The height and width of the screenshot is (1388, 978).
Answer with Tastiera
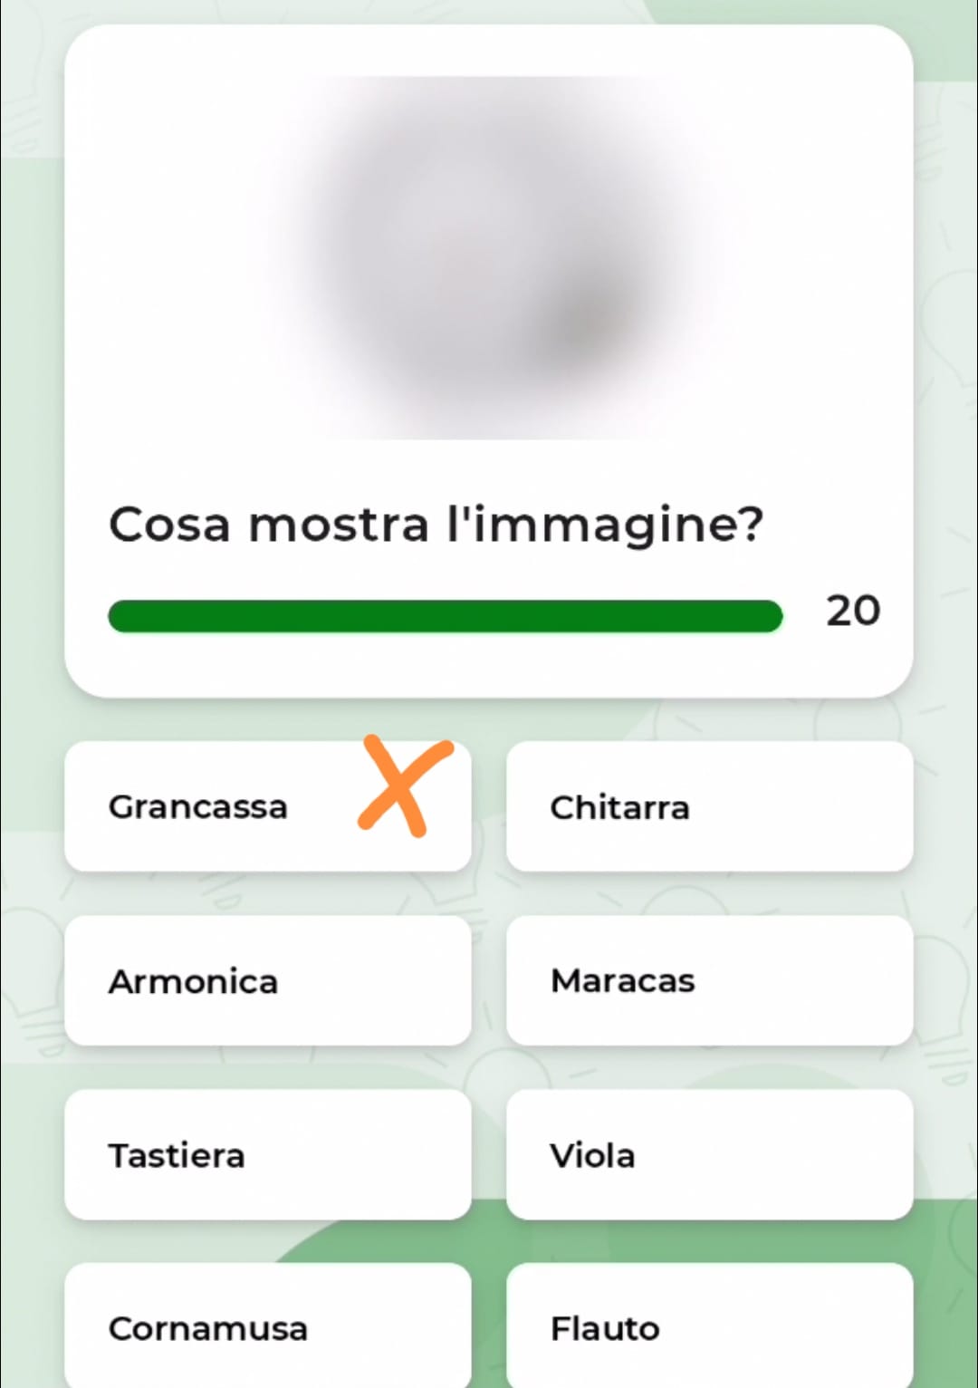267,1154
